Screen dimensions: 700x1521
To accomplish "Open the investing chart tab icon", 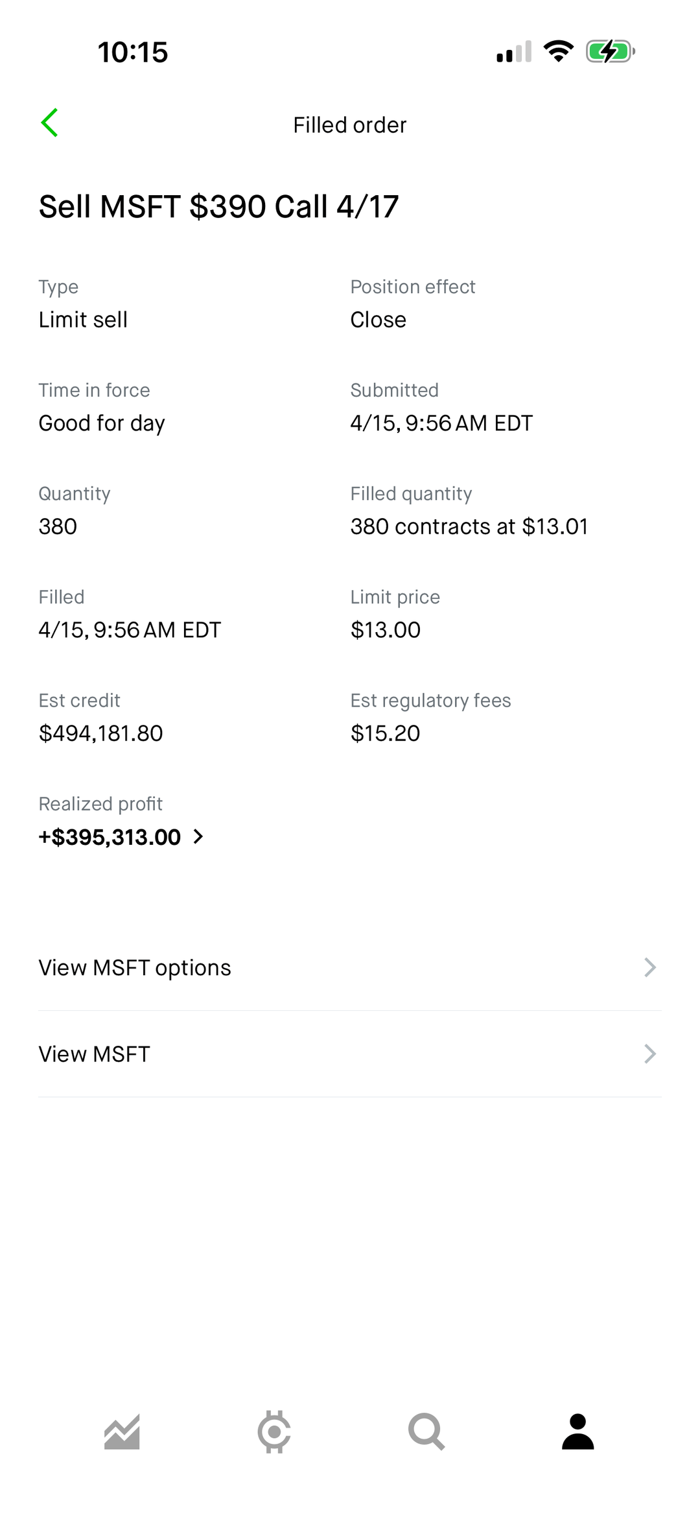I will point(122,1432).
